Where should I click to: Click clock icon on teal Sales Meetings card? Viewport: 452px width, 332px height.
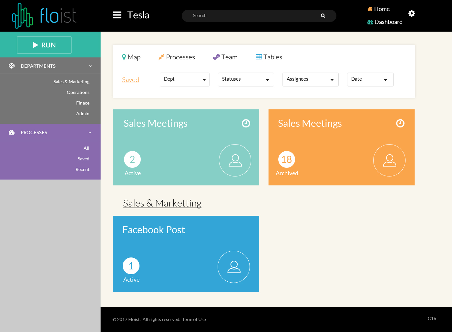coord(246,123)
